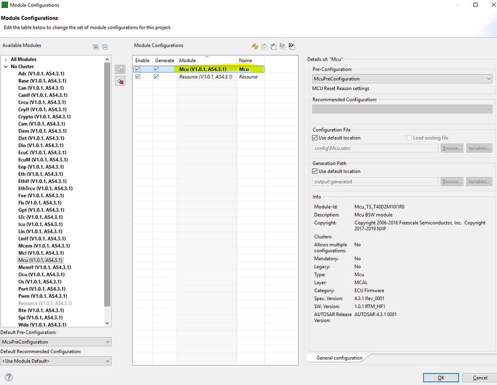Click the clipboard paste toolbar icon

(x=273, y=47)
